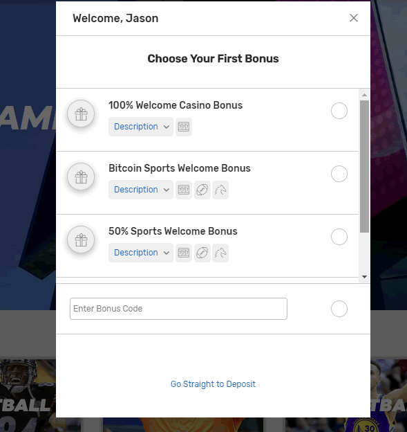Click the Enter Bonus Code input field

tap(178, 309)
